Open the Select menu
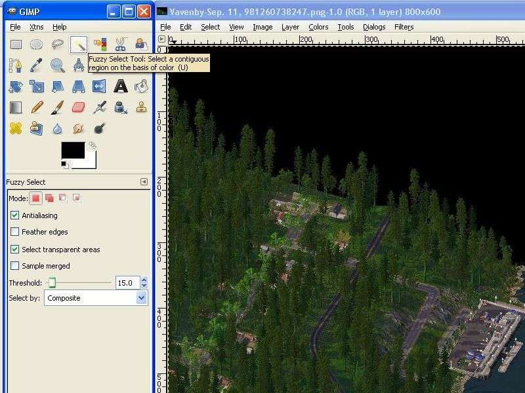Image resolution: width=525 pixels, height=393 pixels. 210,27
